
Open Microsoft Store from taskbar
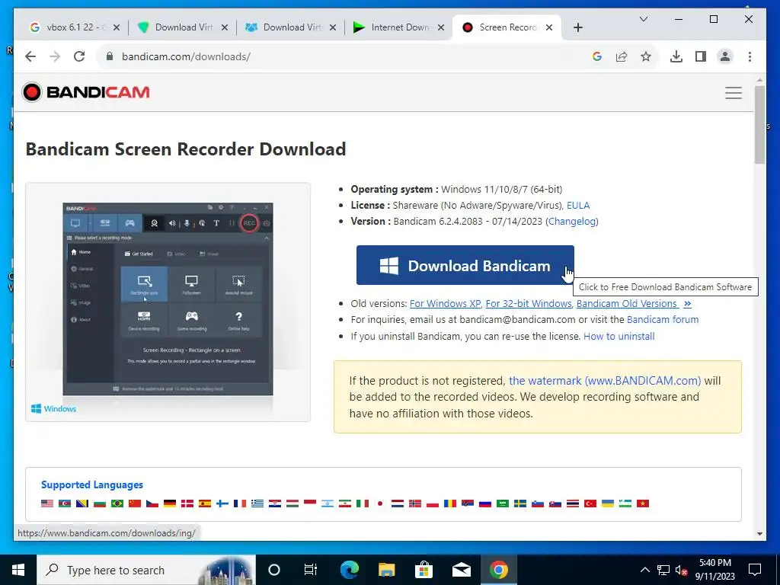pyautogui.click(x=424, y=570)
